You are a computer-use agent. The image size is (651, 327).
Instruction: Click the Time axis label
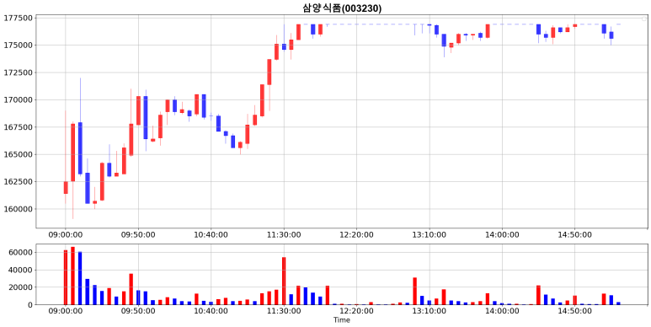pos(342,320)
